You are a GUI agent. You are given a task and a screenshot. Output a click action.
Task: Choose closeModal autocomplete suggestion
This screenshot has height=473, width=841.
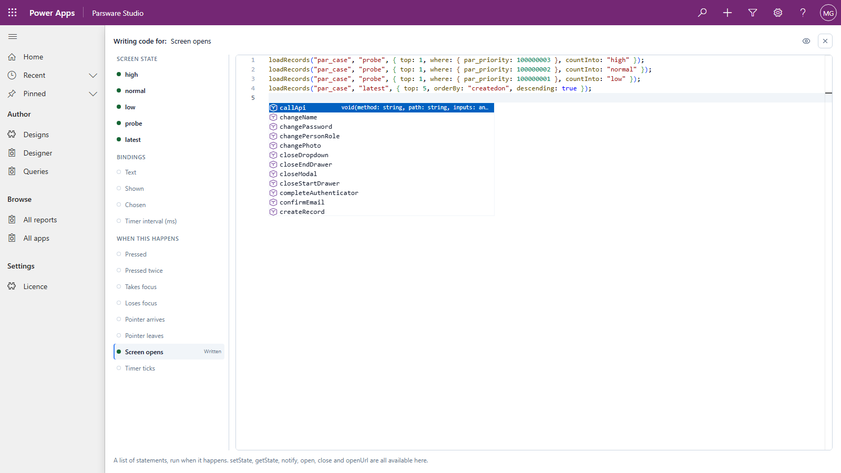[382, 174]
